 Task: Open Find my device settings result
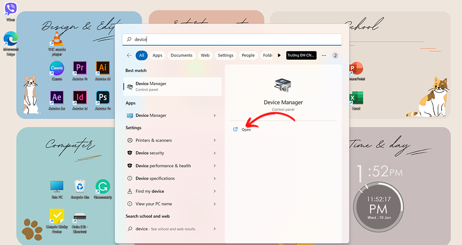point(172,191)
